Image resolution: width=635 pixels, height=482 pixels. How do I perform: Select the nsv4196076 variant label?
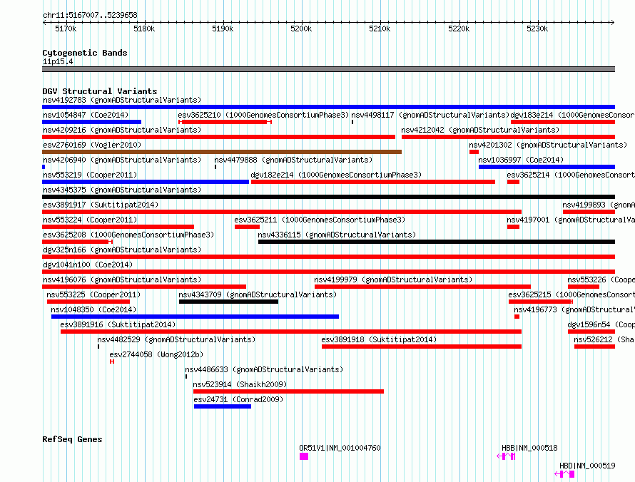122,280
